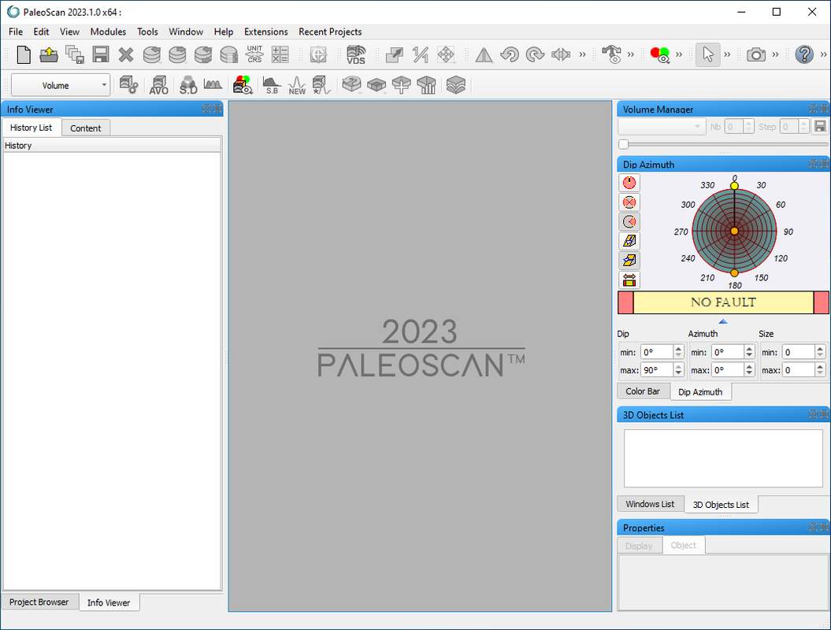Expand overflow chevron after arrows-with-eye icon

tap(631, 54)
